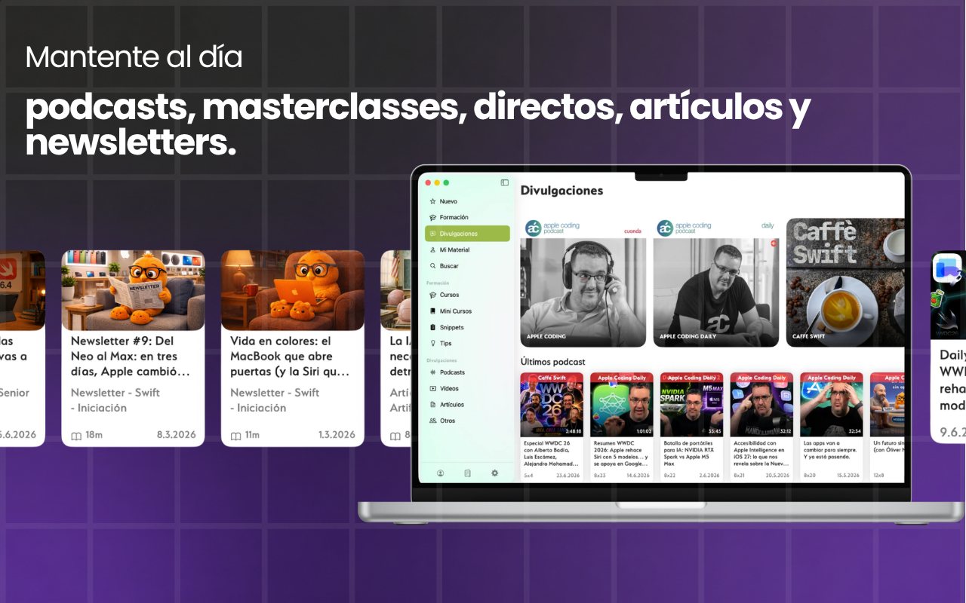This screenshot has height=603, width=966.
Task: Open the Apple Coding Daily show card
Action: click(716, 283)
